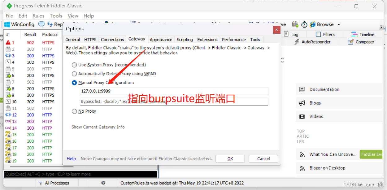Switch to Extensions tab in Options
387x190 pixels.
(207, 40)
